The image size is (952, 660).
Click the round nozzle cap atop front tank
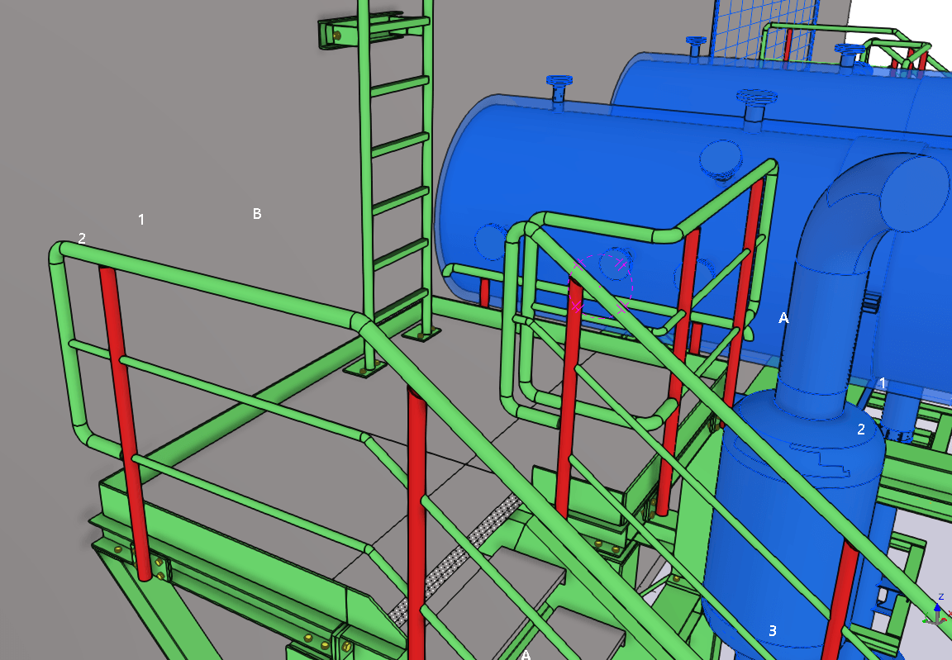point(559,82)
